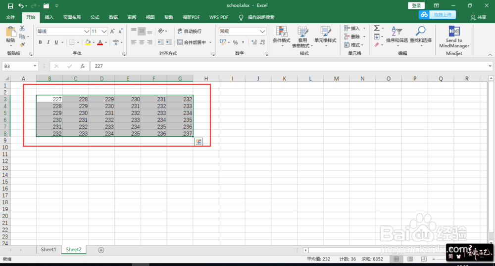This screenshot has height=266, width=495.
Task: Click the text orientation icon
Action: 161,31
